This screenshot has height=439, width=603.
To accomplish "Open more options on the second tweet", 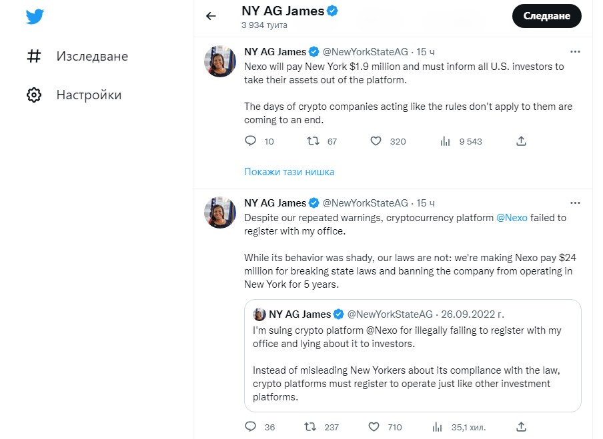I will point(574,203).
